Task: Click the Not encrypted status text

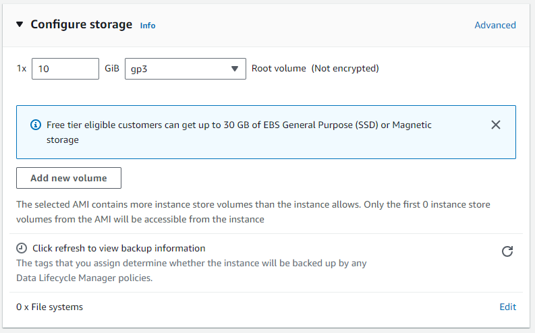Action: coord(345,69)
